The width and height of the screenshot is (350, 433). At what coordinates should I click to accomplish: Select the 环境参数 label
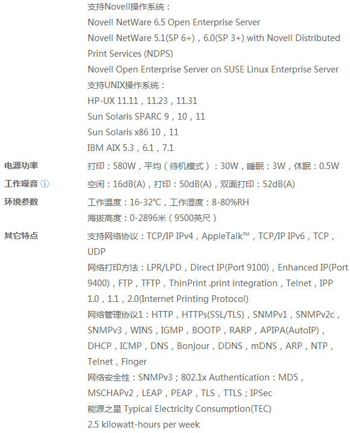(21, 202)
